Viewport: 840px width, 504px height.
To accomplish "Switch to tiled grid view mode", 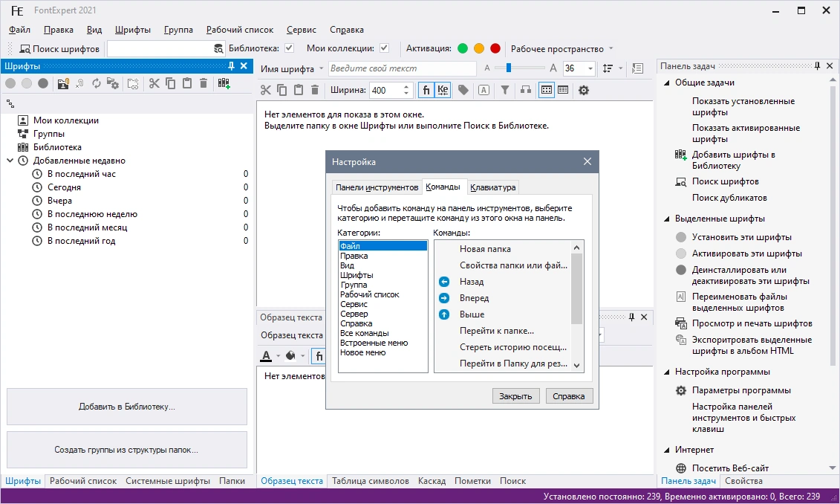I will [x=547, y=90].
